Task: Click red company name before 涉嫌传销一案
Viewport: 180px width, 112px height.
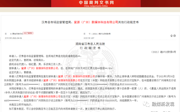Action: coord(76,76)
